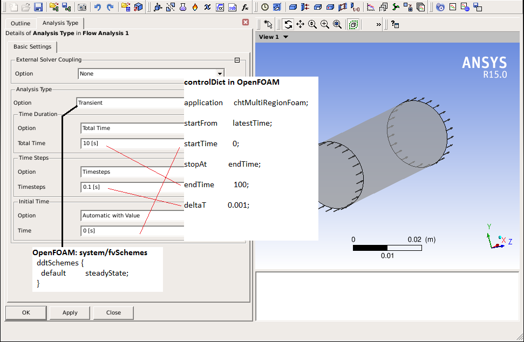Open Analysis Type via clock icon
This screenshot has height=342, width=524.
click(x=264, y=6)
